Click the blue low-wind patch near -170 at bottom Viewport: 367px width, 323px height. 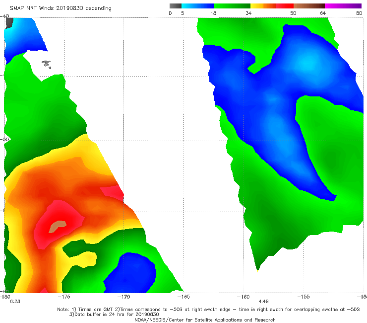pos(130,273)
